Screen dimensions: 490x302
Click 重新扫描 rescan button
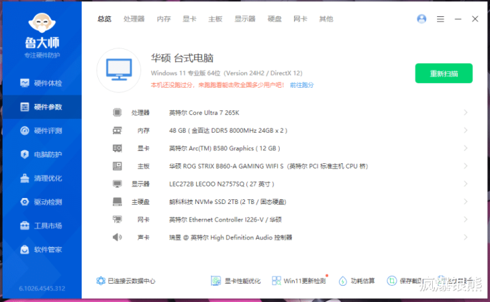pyautogui.click(x=444, y=73)
